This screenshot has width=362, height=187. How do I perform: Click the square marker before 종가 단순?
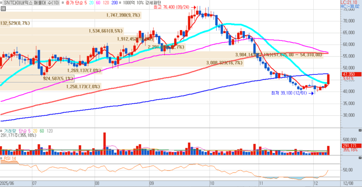click(x=63, y=3)
